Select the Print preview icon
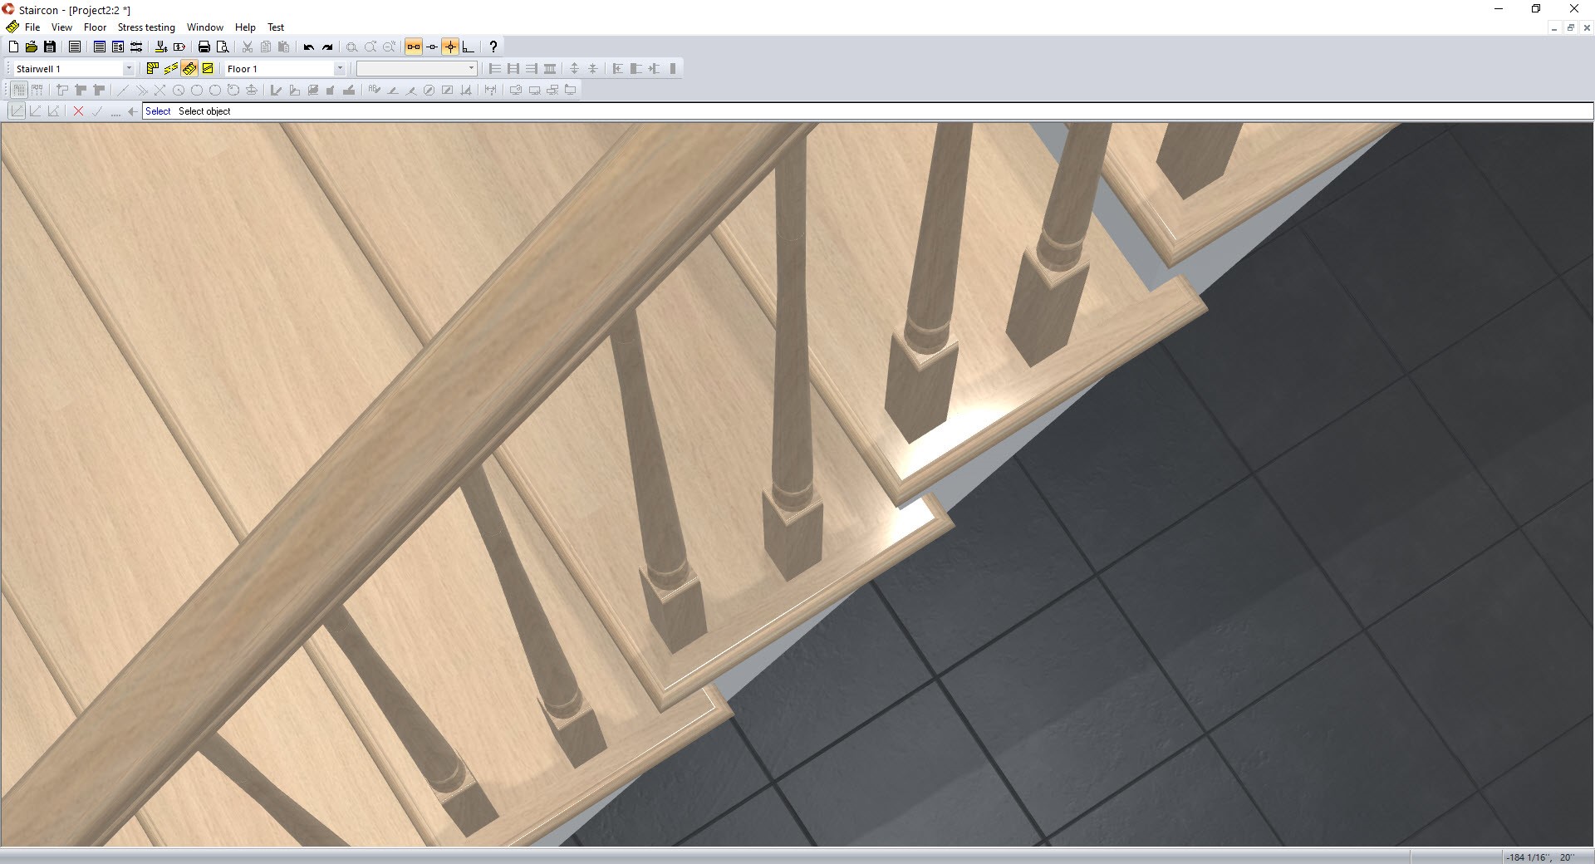The height and width of the screenshot is (864, 1595). [222, 47]
